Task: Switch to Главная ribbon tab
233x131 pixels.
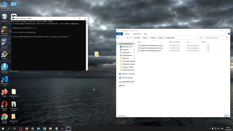Action: (127, 34)
